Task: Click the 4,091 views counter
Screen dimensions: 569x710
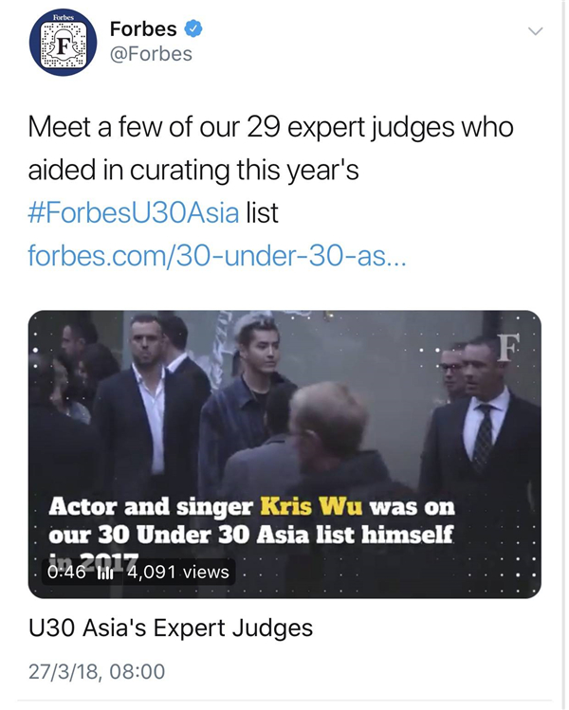Action: click(x=177, y=572)
